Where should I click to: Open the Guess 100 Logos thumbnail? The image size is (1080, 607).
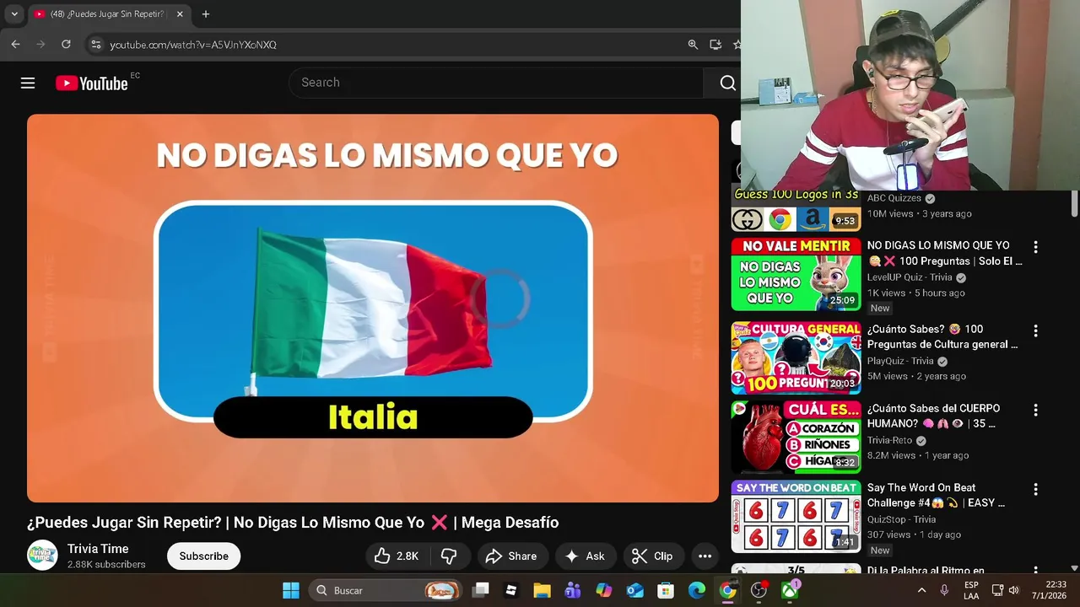pos(796,209)
